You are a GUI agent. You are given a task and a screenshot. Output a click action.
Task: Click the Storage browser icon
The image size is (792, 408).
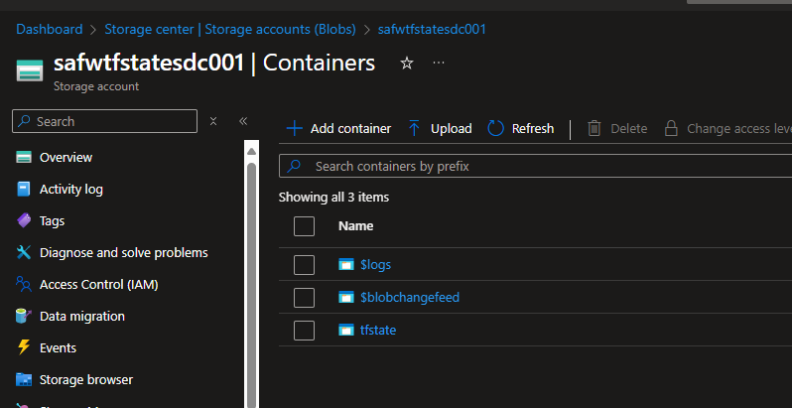click(24, 379)
